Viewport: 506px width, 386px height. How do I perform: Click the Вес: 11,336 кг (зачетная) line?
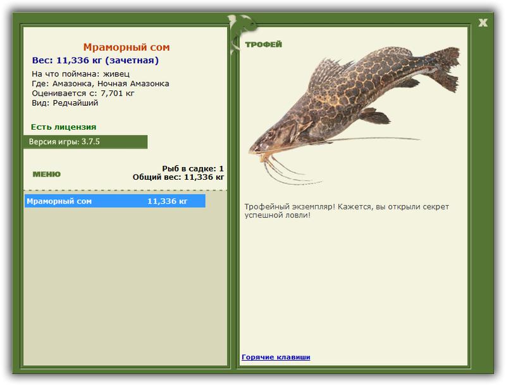coord(96,60)
